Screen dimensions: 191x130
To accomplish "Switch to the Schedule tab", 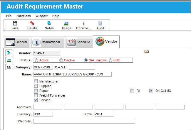I will point(79,42).
